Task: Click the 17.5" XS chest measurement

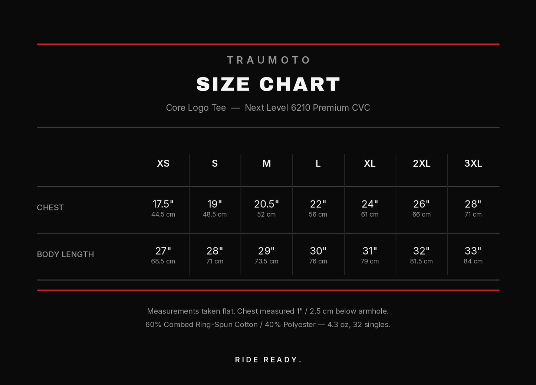Action: point(163,204)
